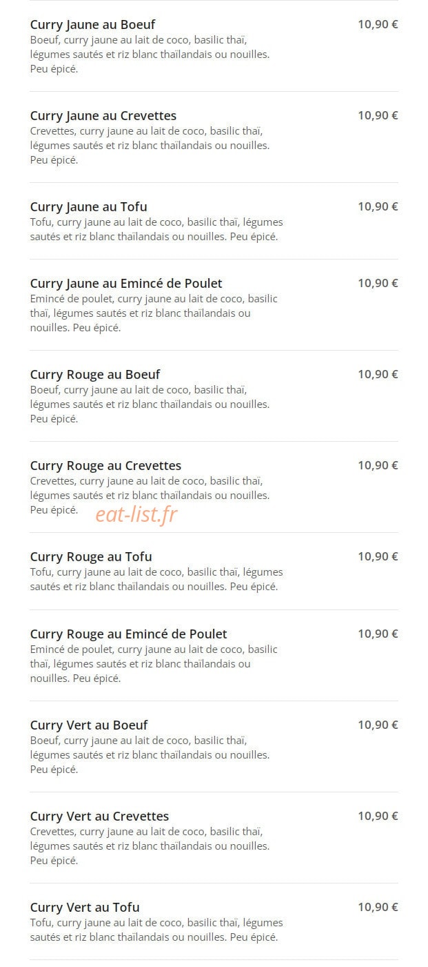Click the Curry Jaune au Crevettes description text

click(x=150, y=146)
